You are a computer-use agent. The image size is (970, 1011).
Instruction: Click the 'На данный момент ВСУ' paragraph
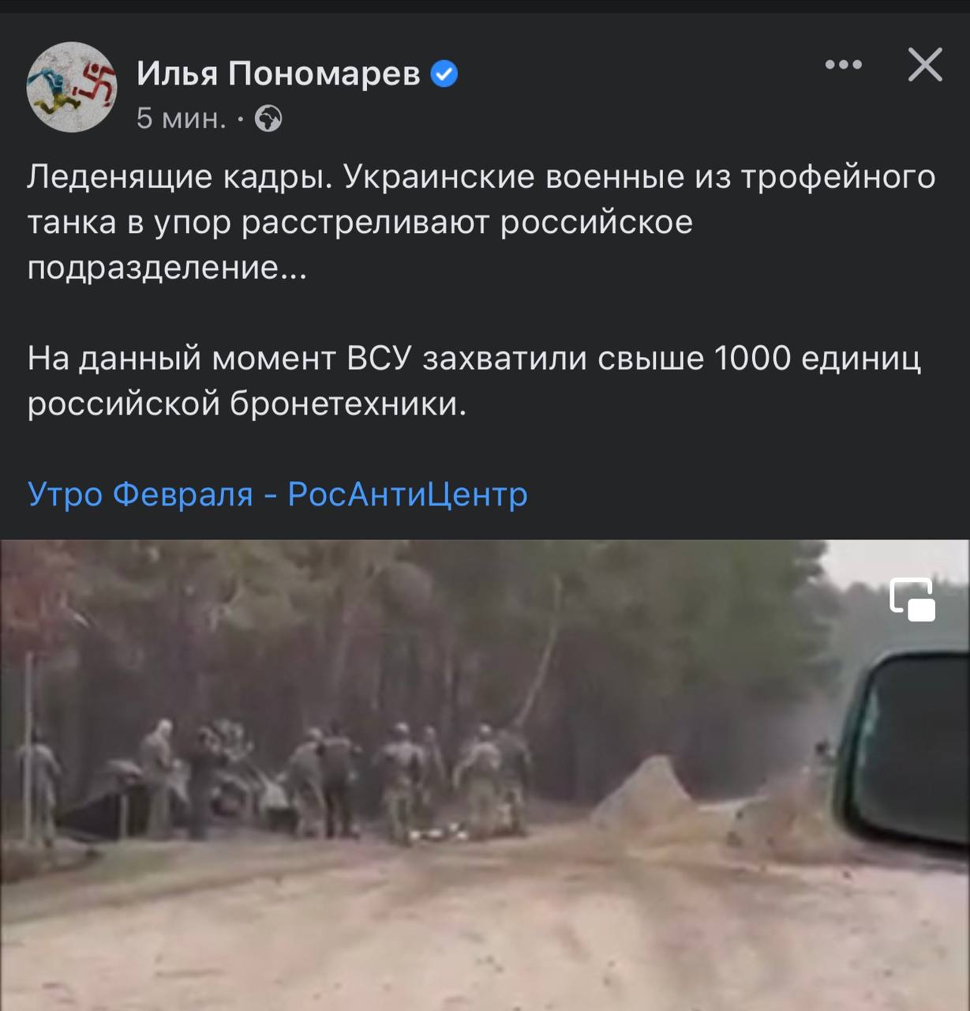click(x=474, y=381)
